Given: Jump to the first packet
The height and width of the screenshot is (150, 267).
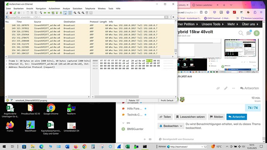Looking at the screenshot, I should click(x=57, y=13).
